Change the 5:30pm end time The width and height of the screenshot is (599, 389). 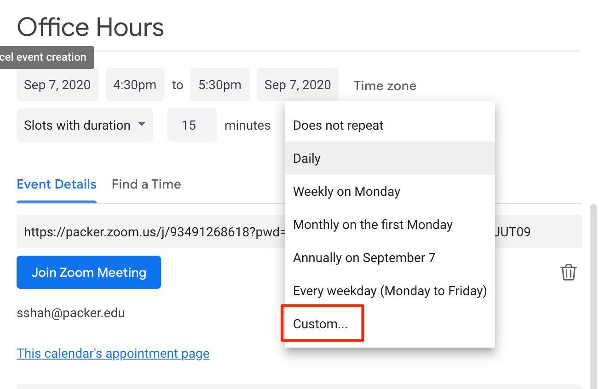point(220,85)
